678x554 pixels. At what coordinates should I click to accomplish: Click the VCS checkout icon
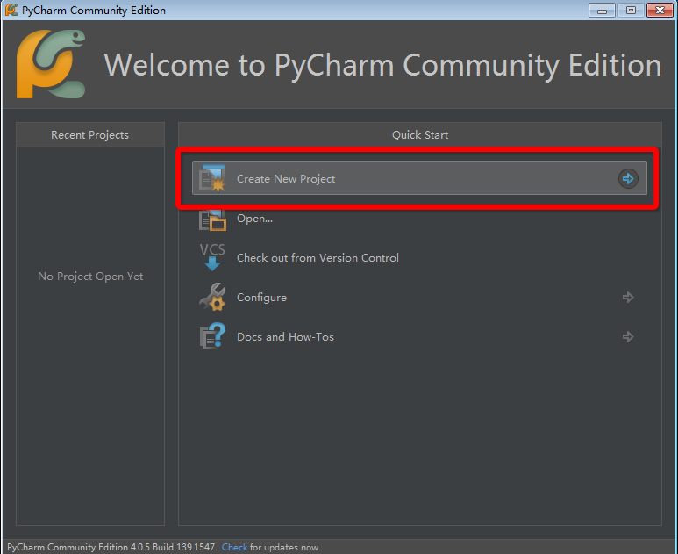click(212, 257)
